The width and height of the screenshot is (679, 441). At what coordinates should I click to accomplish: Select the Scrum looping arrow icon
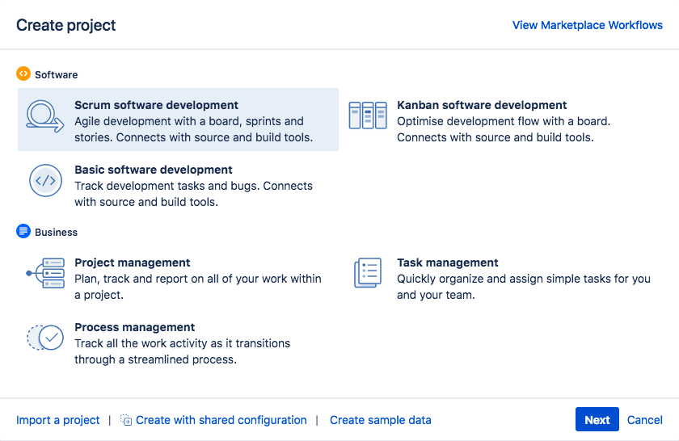pos(45,116)
